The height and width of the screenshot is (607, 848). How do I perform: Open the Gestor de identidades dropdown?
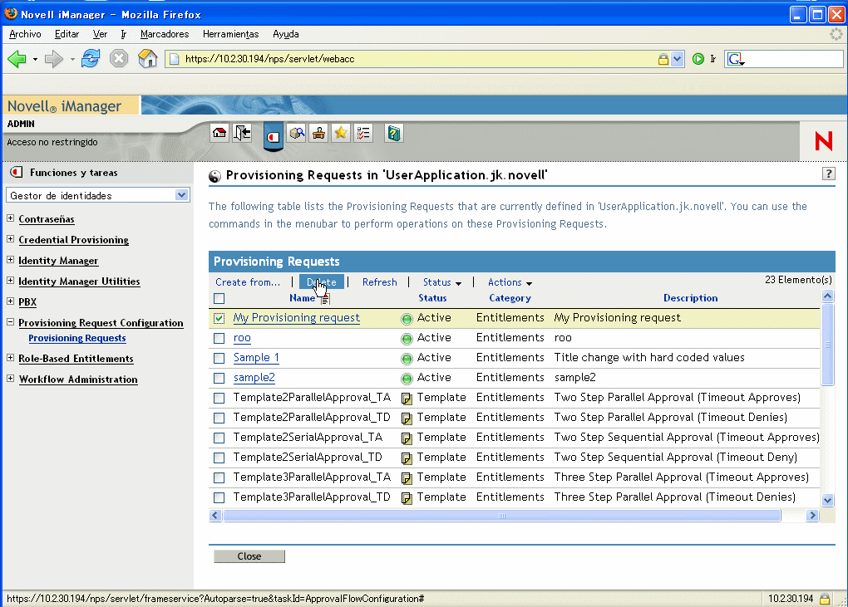click(97, 195)
